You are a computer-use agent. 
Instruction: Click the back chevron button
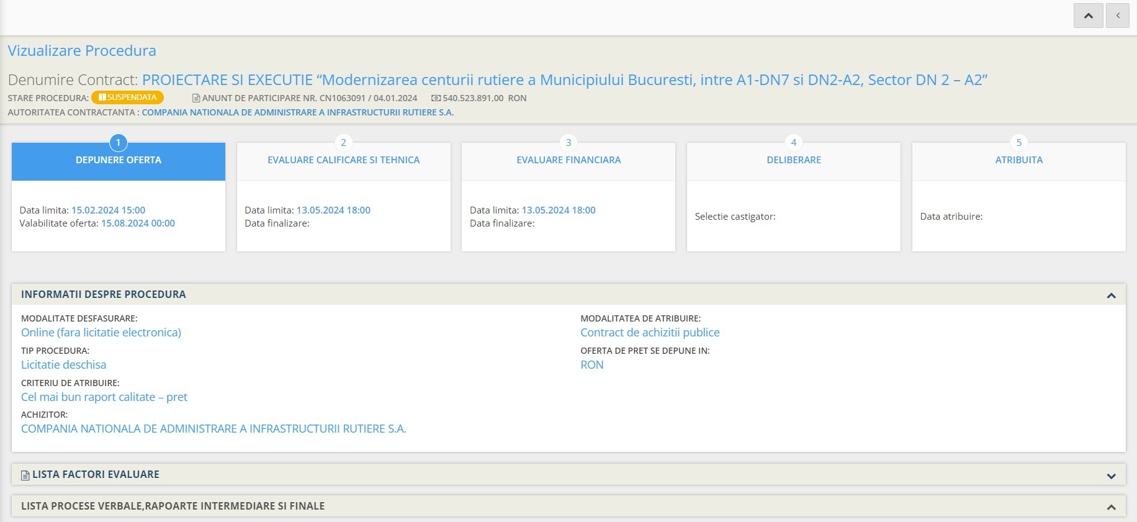coord(1118,16)
